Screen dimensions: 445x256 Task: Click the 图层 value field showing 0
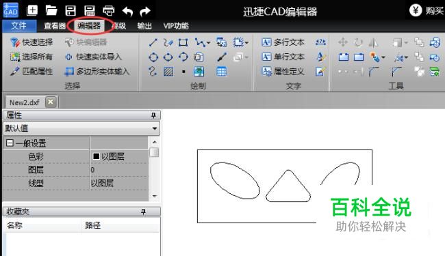point(119,170)
